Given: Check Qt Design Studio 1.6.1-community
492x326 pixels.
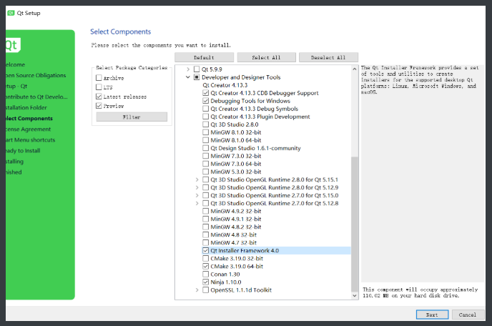Looking at the screenshot, I should point(205,148).
